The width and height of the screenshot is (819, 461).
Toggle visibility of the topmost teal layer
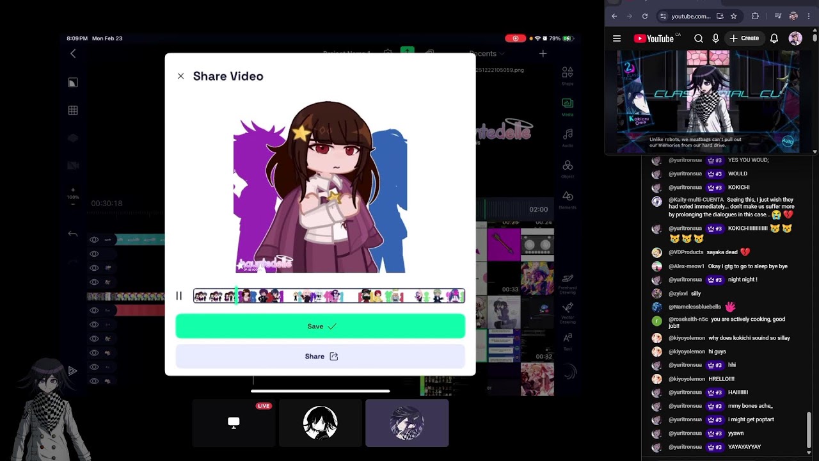point(94,239)
